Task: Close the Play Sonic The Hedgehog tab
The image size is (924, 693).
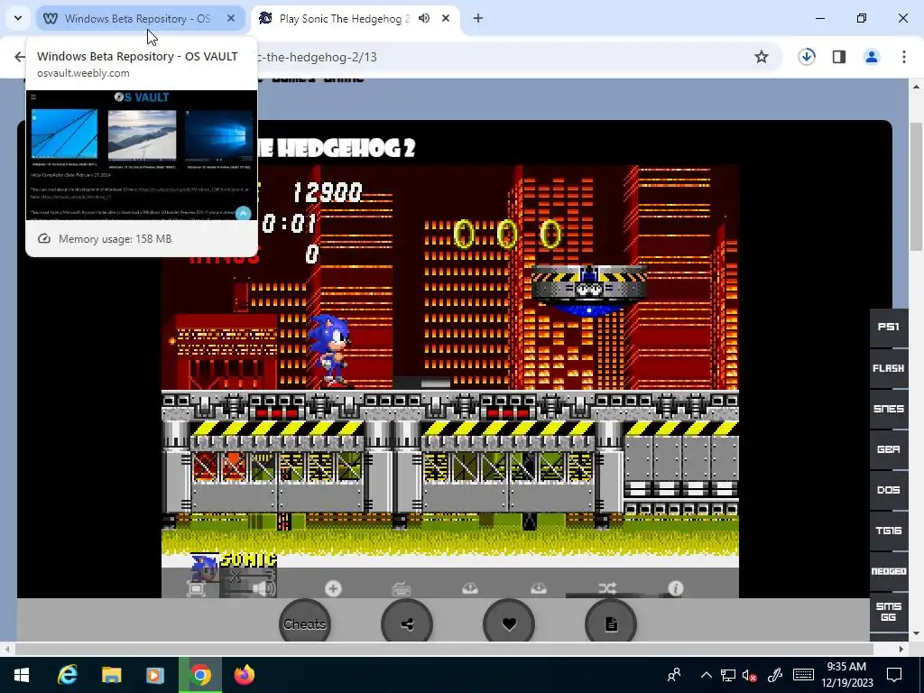Action: (446, 19)
